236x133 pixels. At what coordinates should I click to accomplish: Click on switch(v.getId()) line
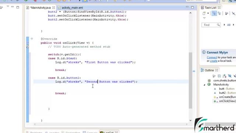pos(65,54)
